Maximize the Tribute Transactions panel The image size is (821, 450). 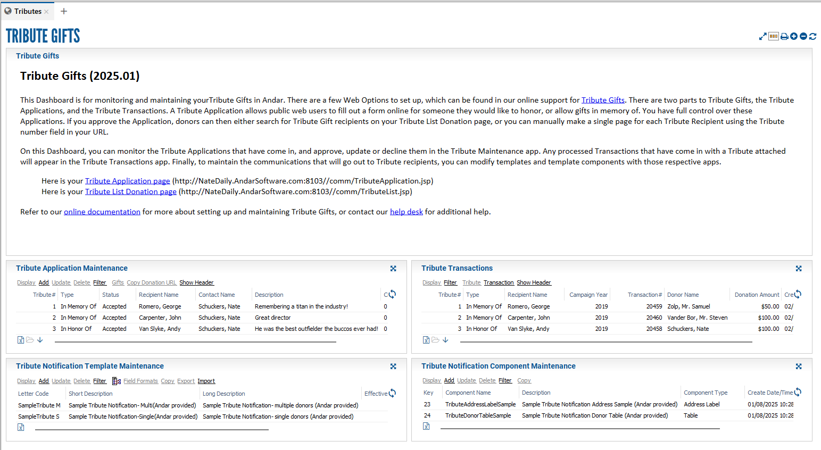[799, 269]
